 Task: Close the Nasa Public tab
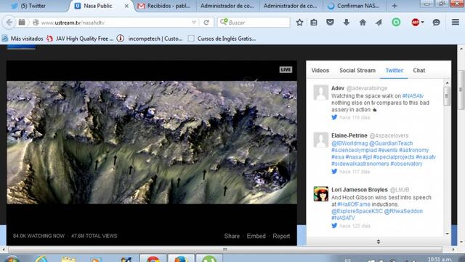pos(126,6)
